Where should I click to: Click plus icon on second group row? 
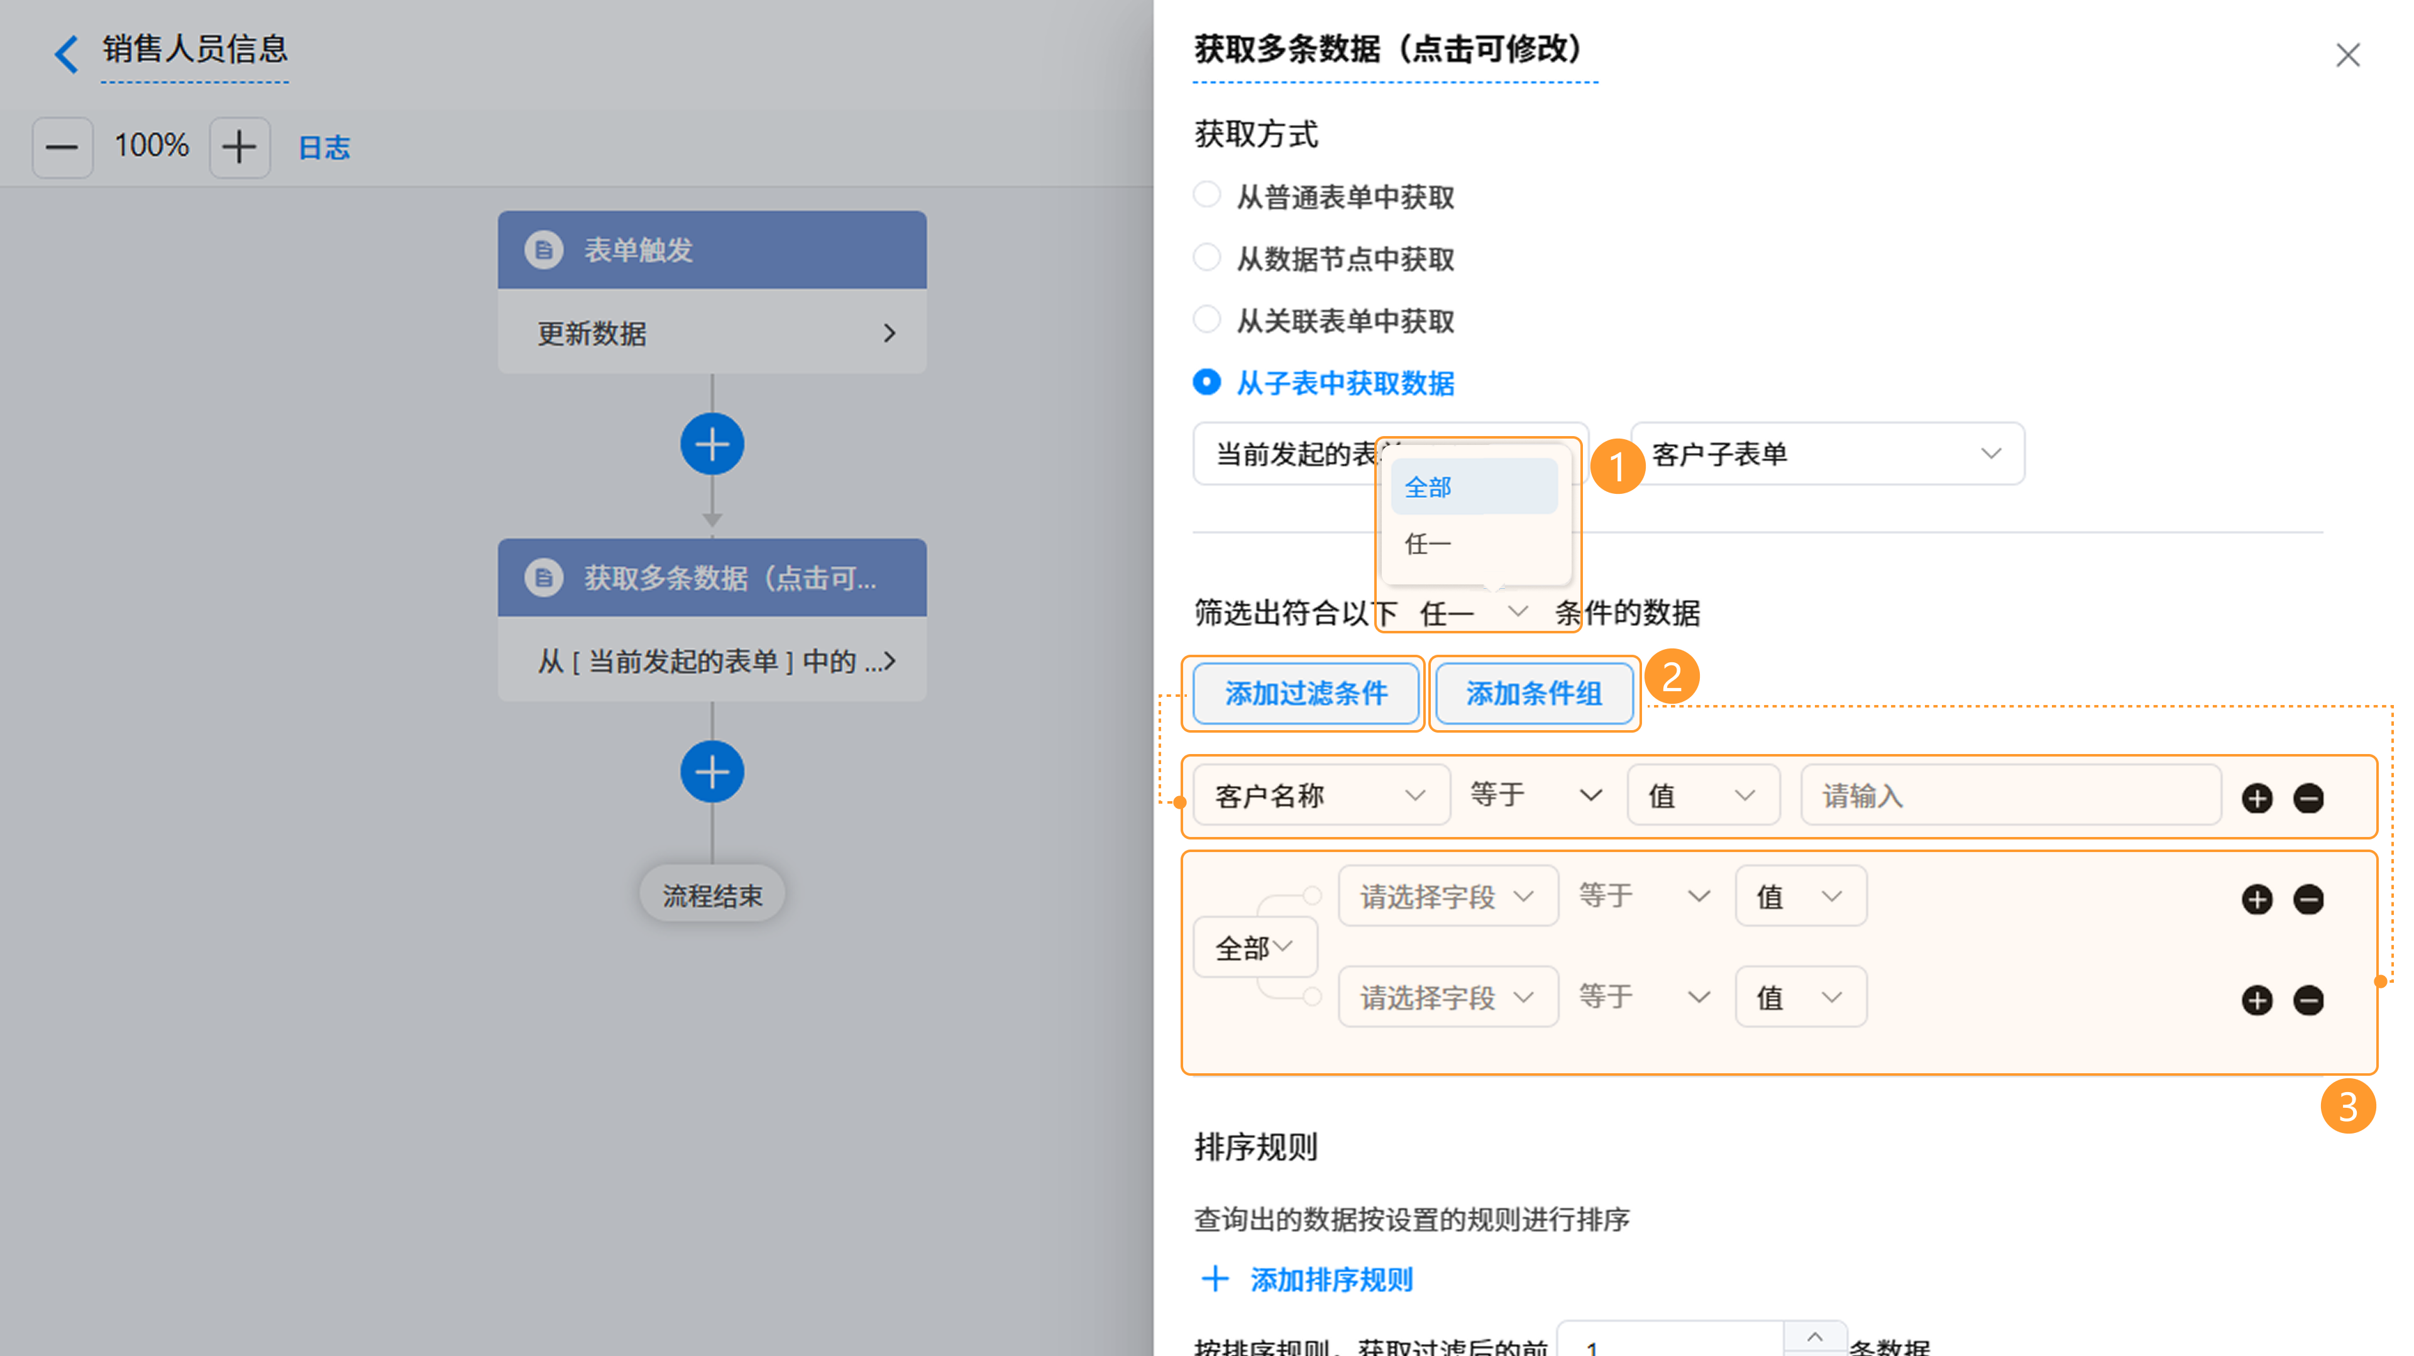coord(2257,1000)
